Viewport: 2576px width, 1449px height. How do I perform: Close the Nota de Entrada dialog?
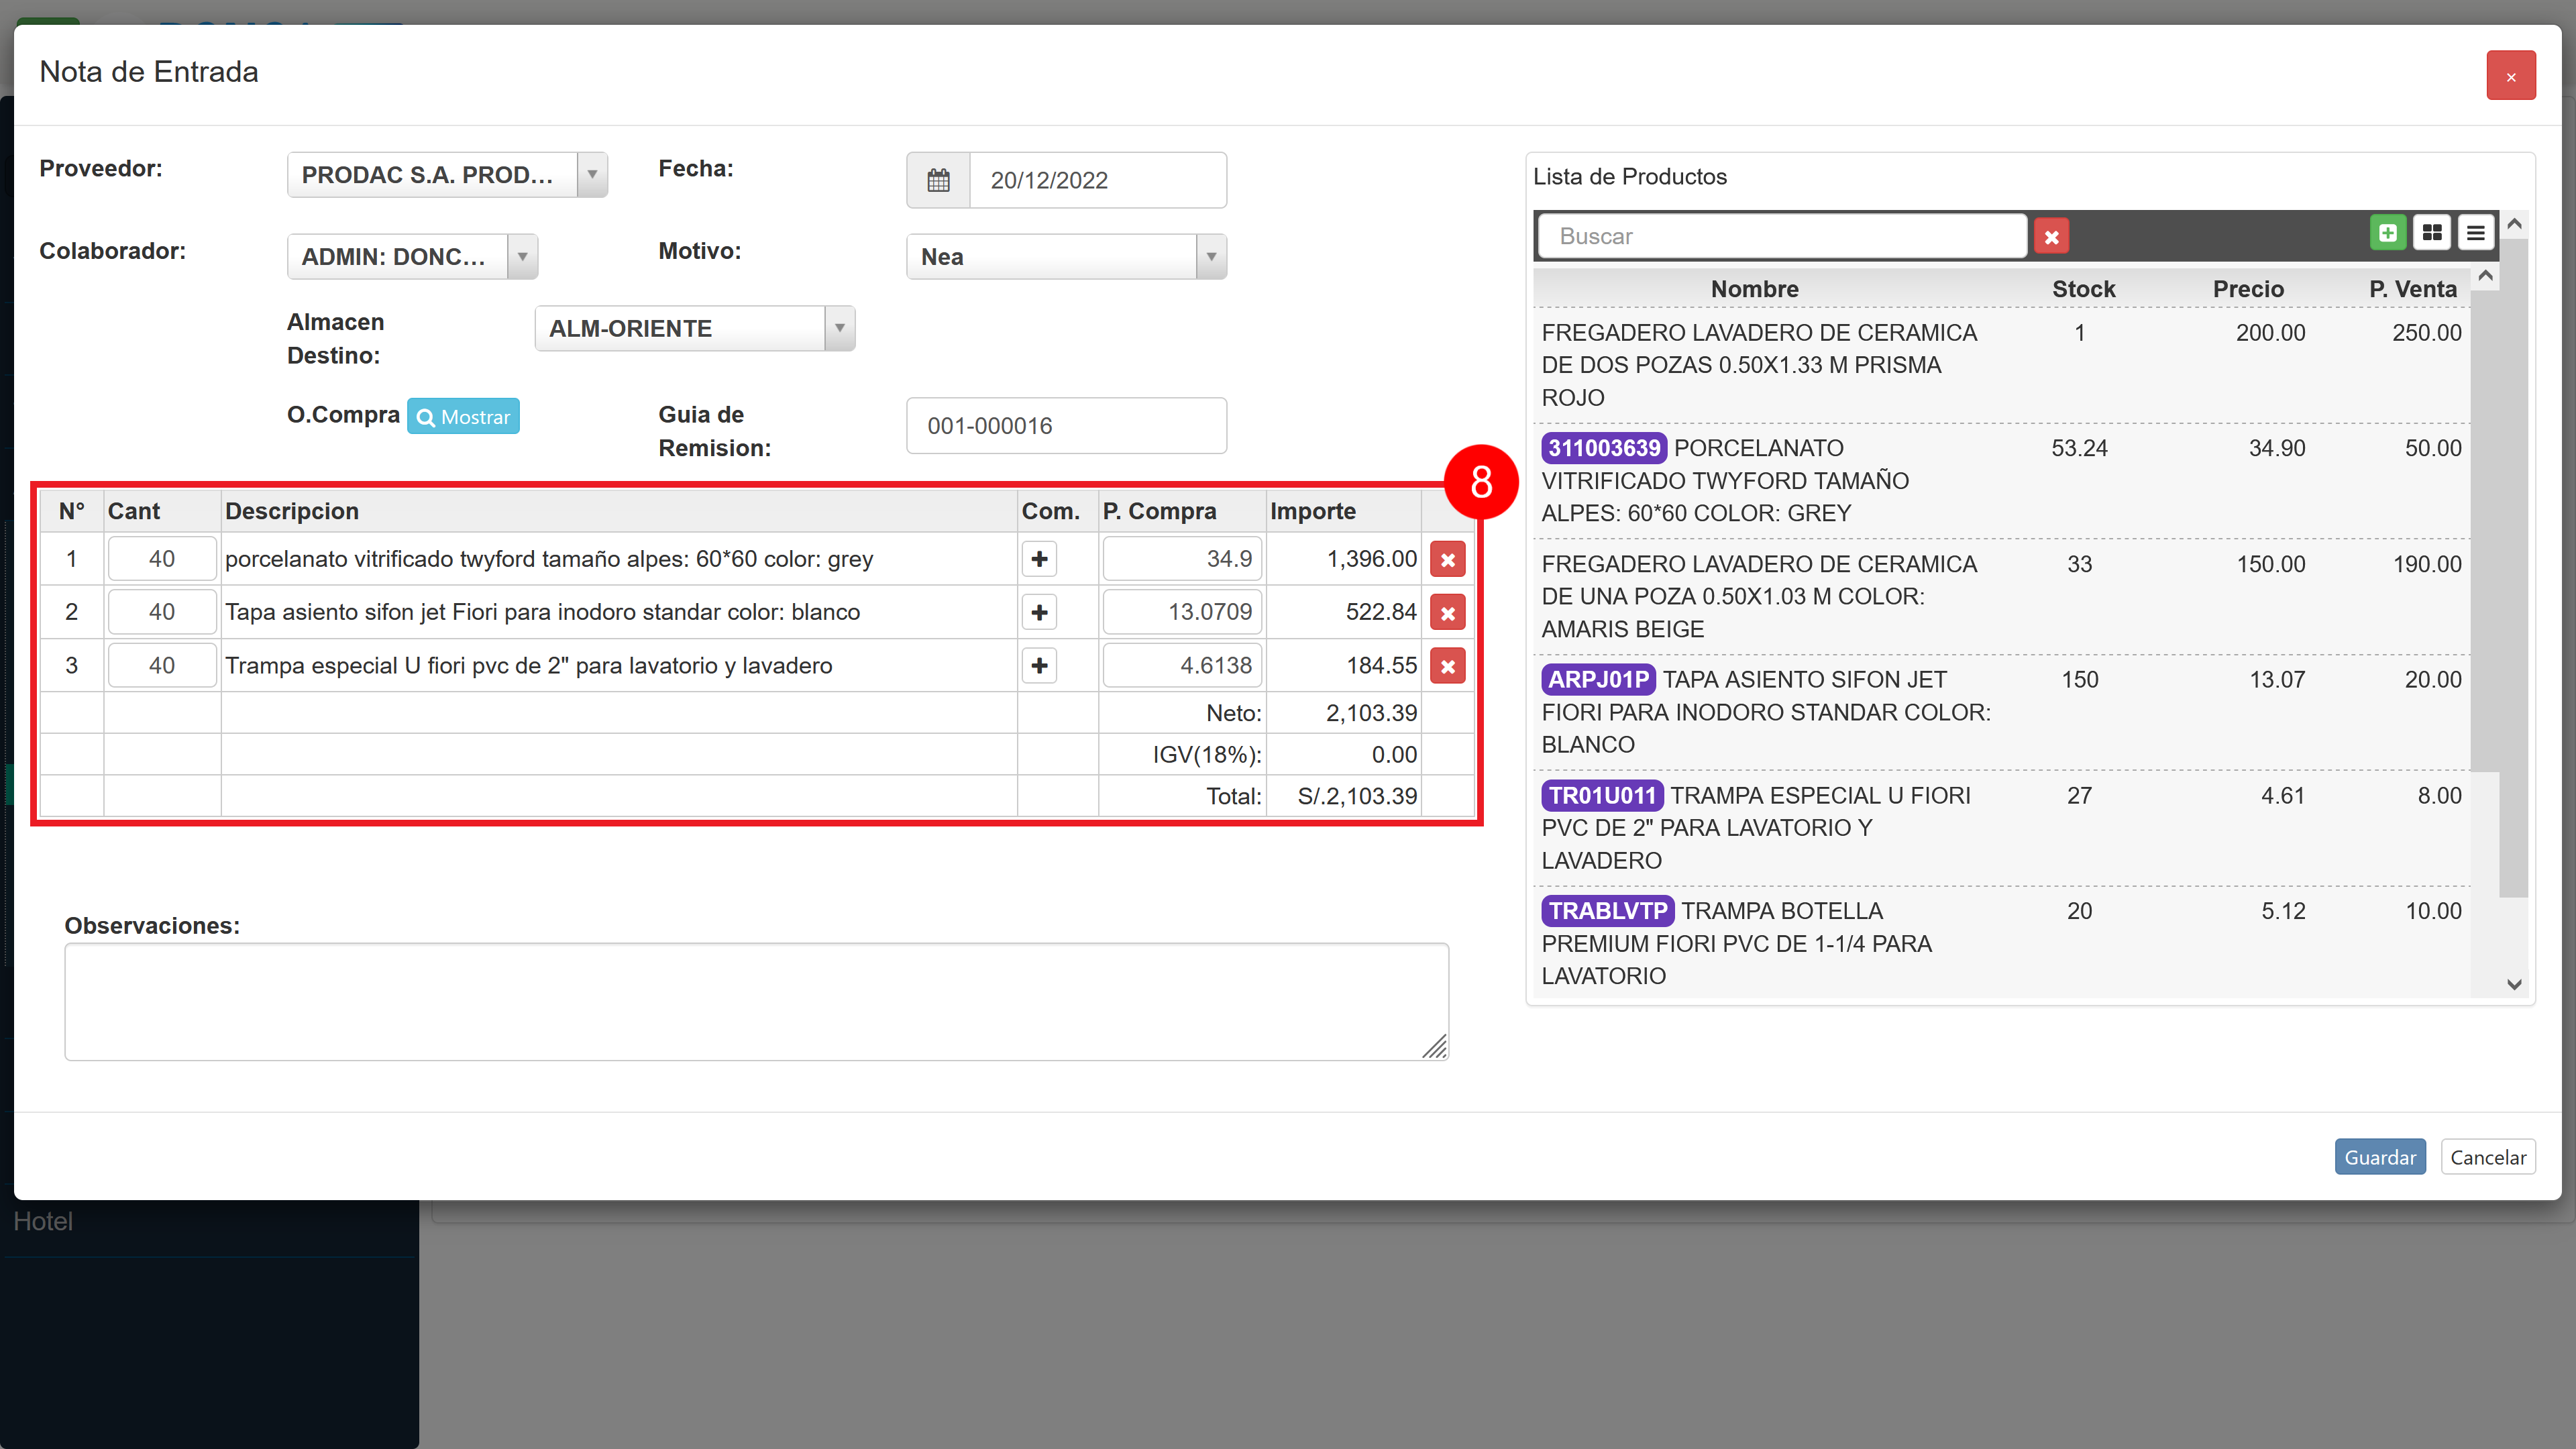2510,76
